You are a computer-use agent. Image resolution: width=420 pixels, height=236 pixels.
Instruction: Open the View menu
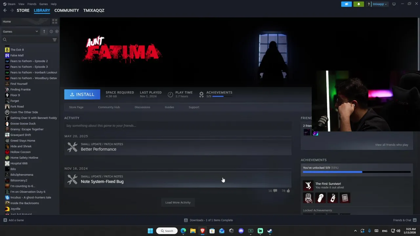tap(21, 4)
